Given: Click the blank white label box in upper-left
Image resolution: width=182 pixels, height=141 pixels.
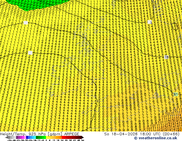Looking at the screenshot, I should click(x=26, y=23).
